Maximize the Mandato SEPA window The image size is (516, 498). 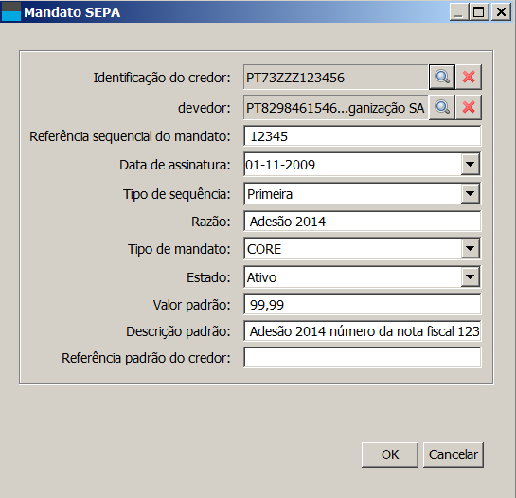(x=479, y=12)
